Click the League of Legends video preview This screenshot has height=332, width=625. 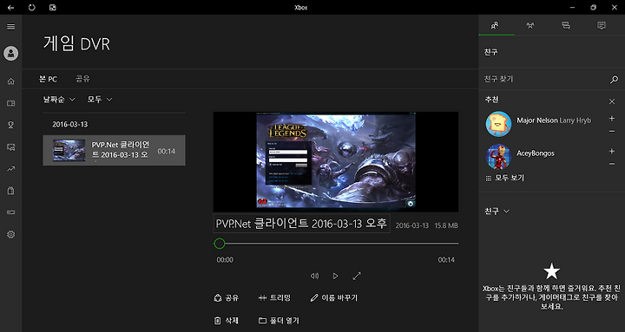click(x=336, y=161)
